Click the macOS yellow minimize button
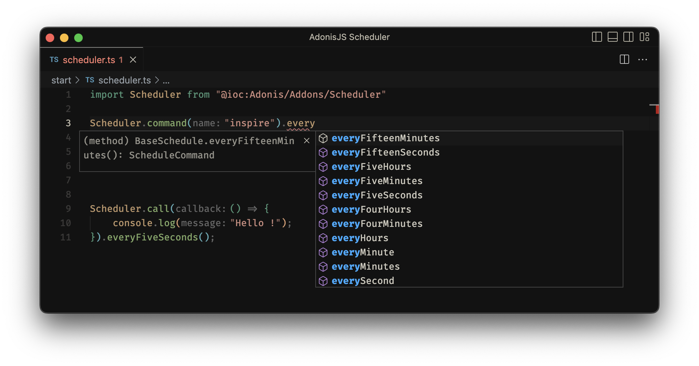 (x=64, y=37)
